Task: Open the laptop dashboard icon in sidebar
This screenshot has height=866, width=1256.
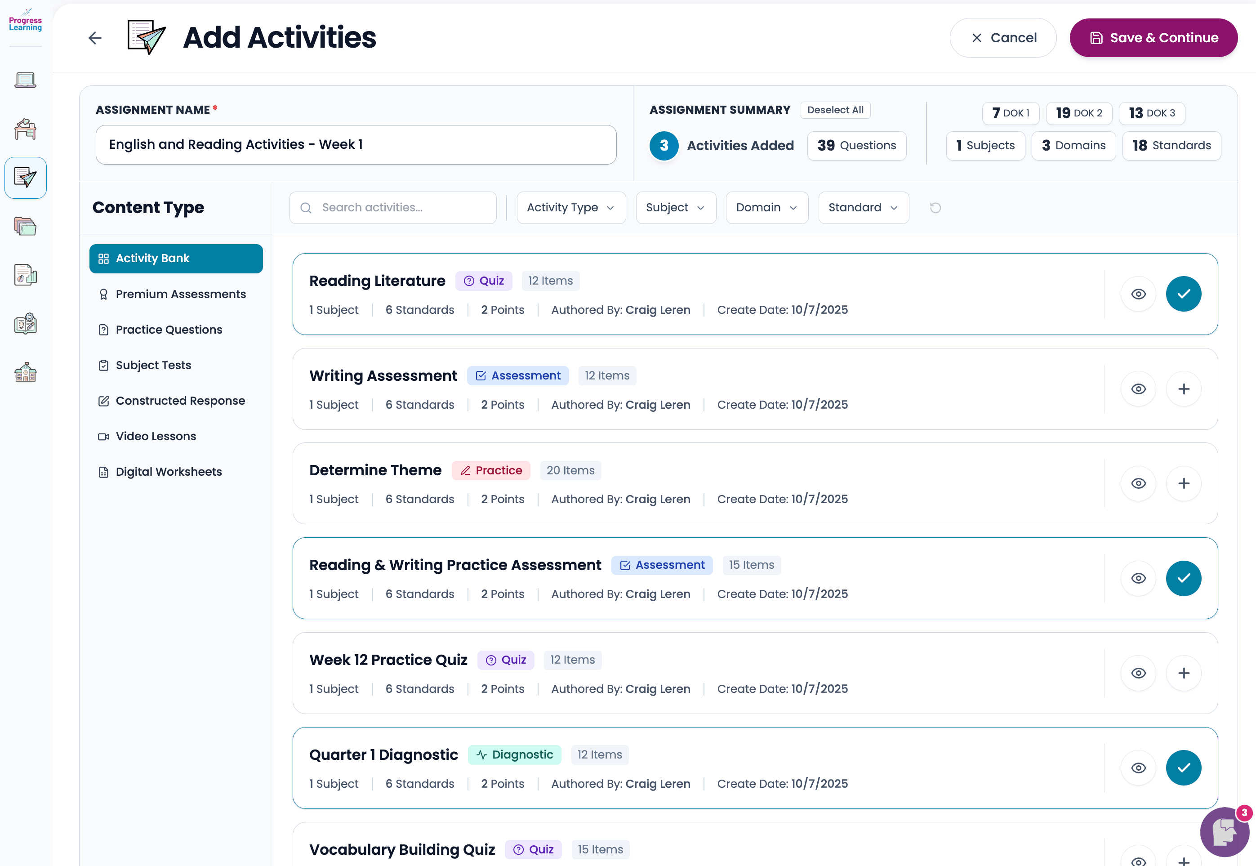Action: [25, 80]
